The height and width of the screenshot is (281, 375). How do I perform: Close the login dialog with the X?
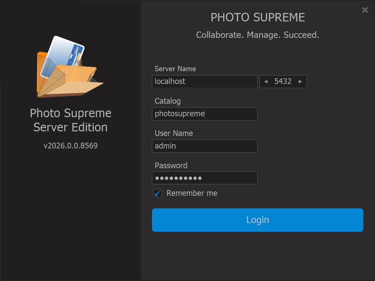pos(365,10)
